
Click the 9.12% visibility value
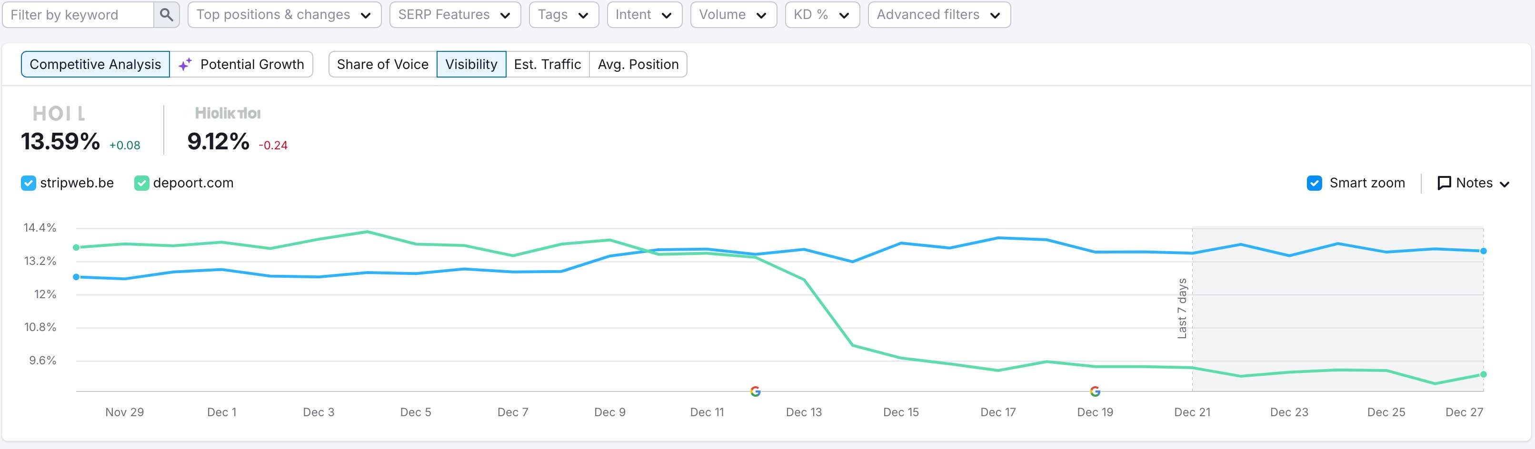(x=218, y=142)
